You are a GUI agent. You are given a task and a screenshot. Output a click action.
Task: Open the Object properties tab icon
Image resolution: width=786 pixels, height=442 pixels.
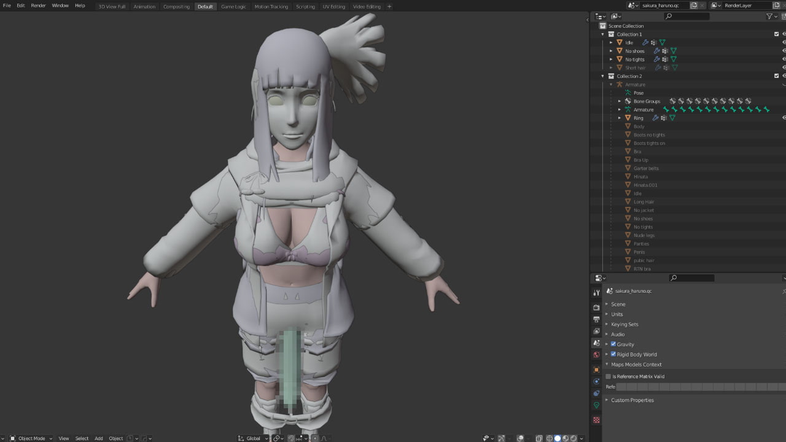click(596, 370)
